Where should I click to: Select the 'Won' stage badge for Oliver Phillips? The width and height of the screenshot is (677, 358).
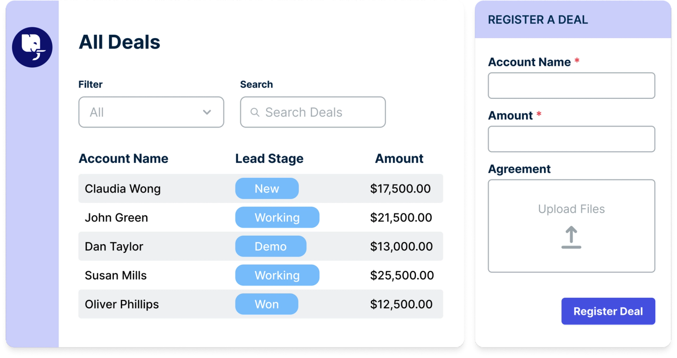click(x=267, y=304)
